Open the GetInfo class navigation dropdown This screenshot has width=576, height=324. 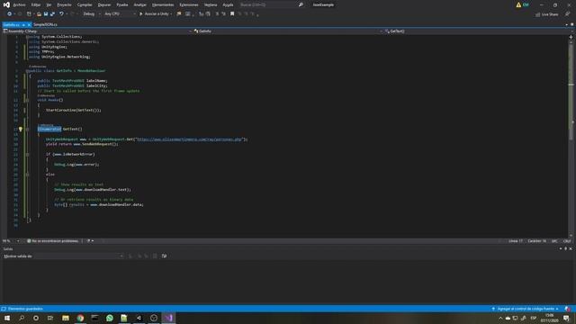point(288,31)
